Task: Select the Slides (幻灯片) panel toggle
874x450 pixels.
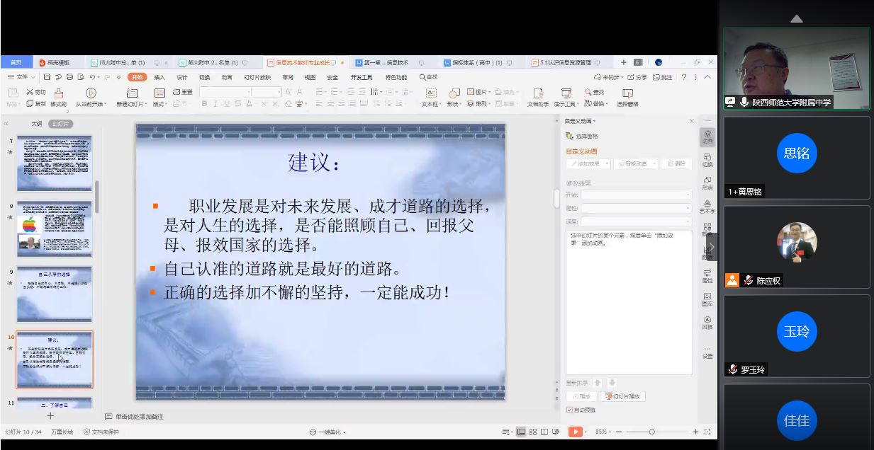Action: 62,124
